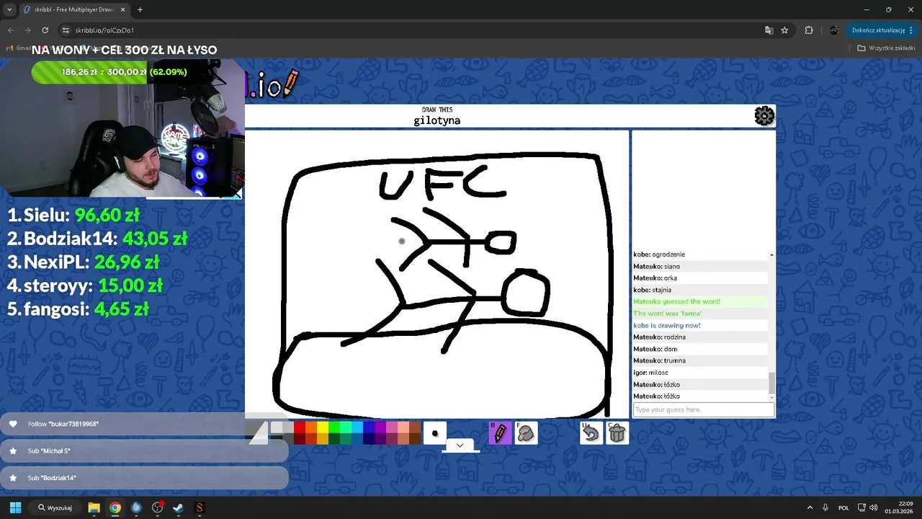
Task: Undo the last drawing stroke
Action: pos(591,433)
